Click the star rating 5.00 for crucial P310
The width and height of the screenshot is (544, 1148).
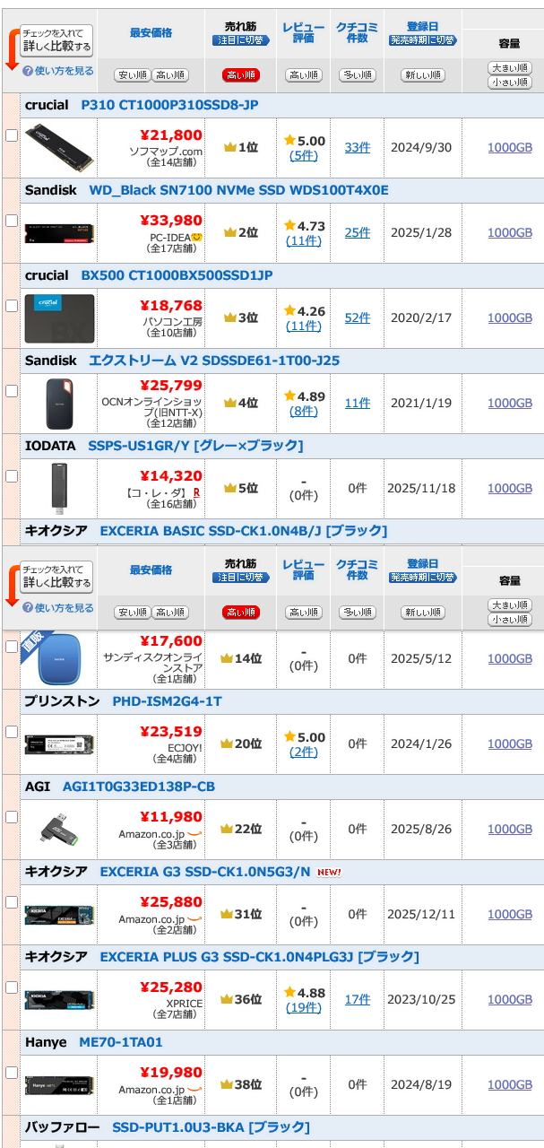[x=304, y=141]
